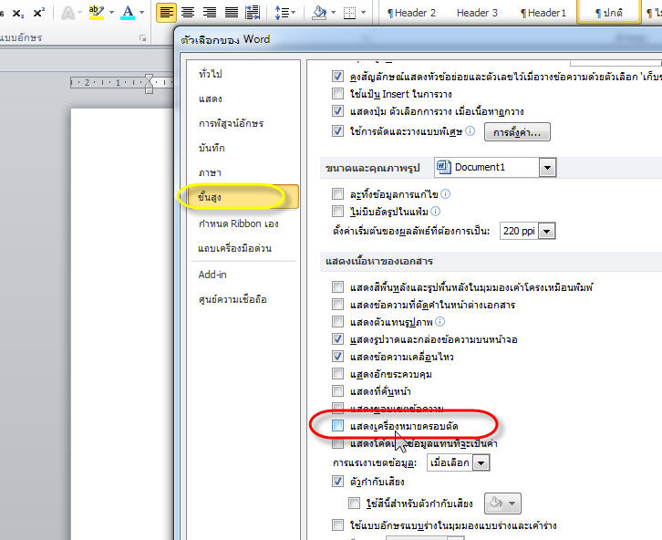Screen dimensions: 662x540
Task: Toggle use draft font checkbox
Action: tap(337, 525)
